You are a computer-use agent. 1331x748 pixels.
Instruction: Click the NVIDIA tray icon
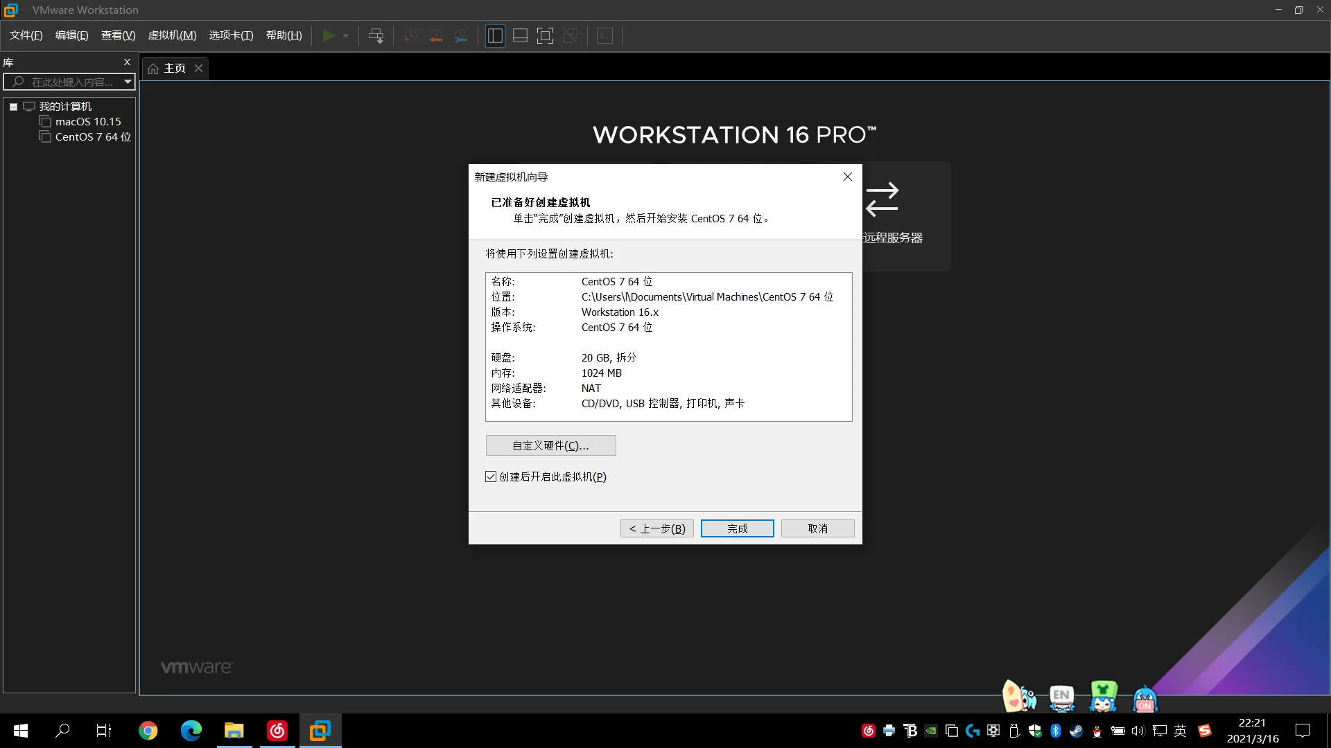coord(931,731)
